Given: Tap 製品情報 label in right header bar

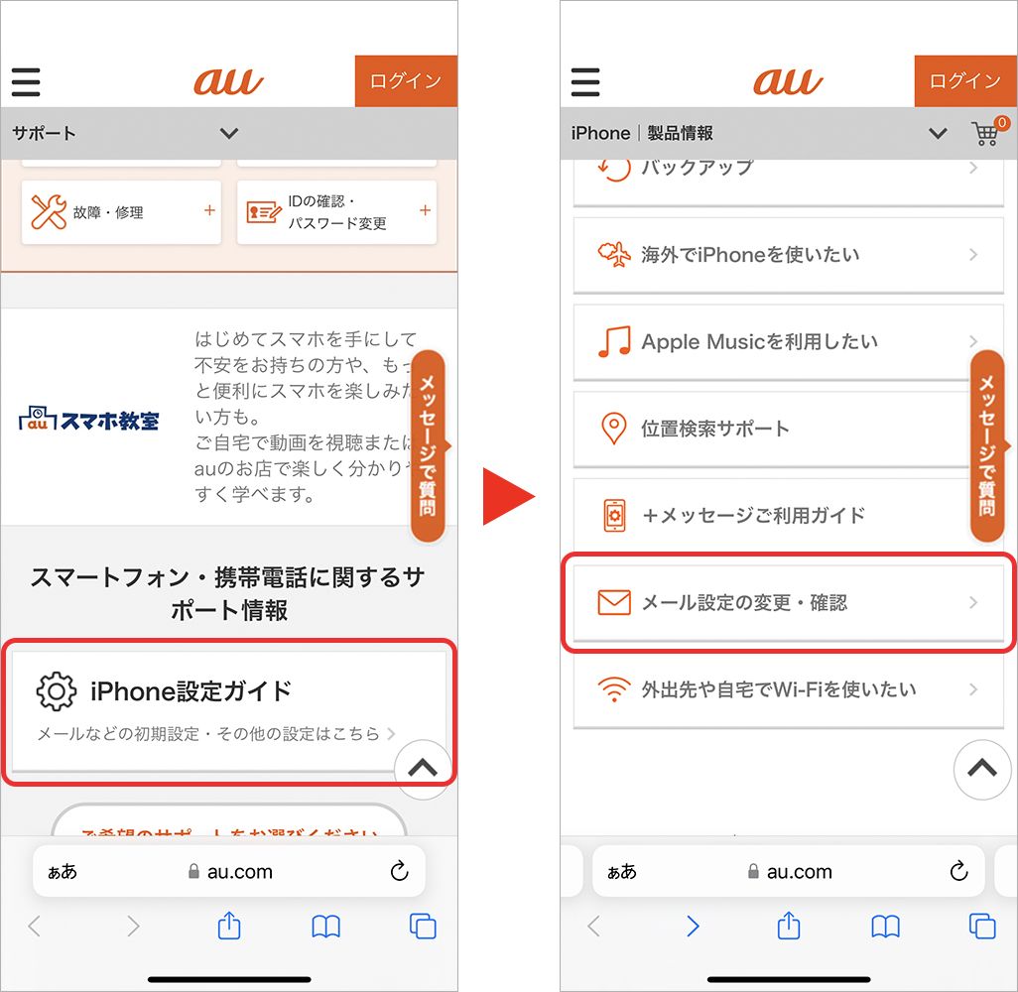Looking at the screenshot, I should [x=680, y=133].
